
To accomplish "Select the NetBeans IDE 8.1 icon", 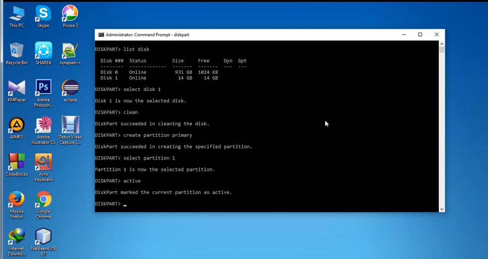I will 43,237.
